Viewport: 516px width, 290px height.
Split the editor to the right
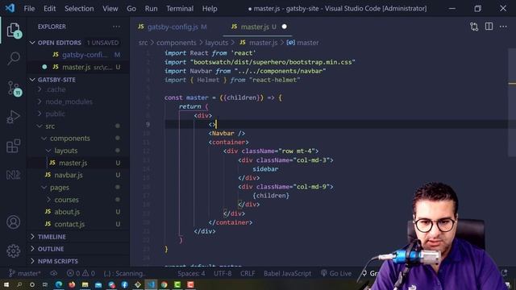489,27
